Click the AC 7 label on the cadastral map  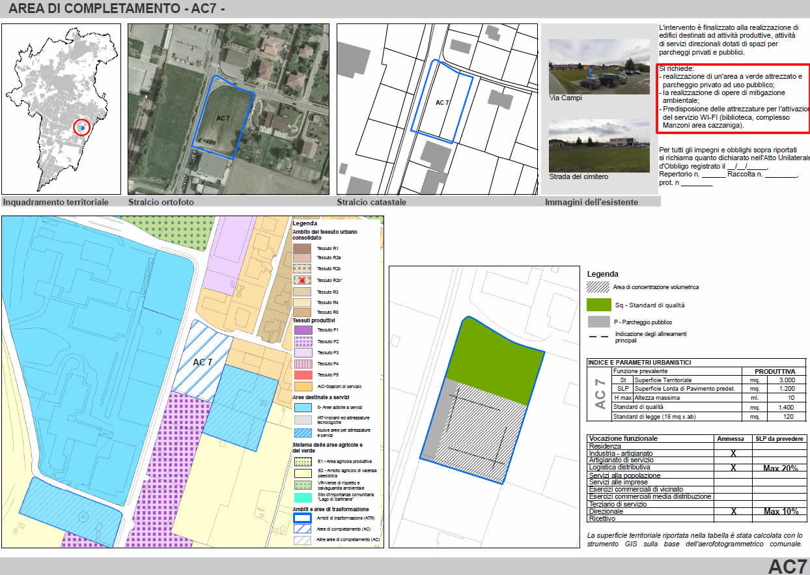442,103
